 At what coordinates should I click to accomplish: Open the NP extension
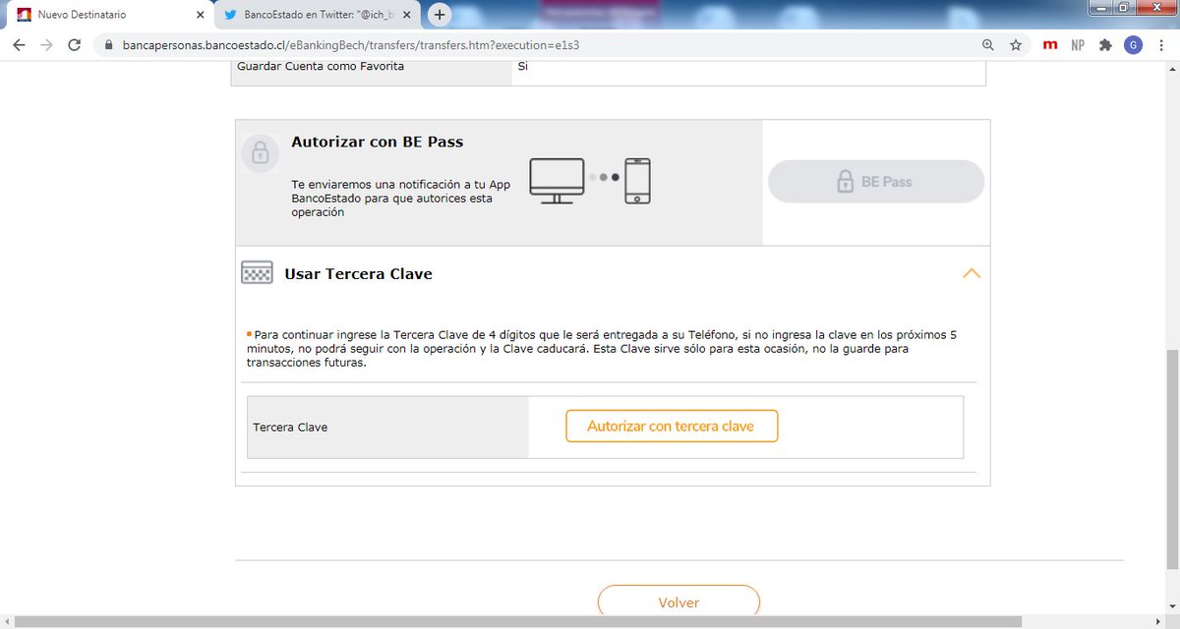(x=1078, y=45)
